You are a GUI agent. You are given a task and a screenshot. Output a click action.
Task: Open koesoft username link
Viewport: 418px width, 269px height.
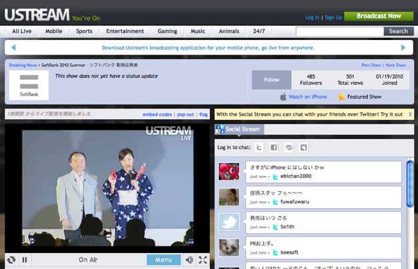[x=289, y=252]
